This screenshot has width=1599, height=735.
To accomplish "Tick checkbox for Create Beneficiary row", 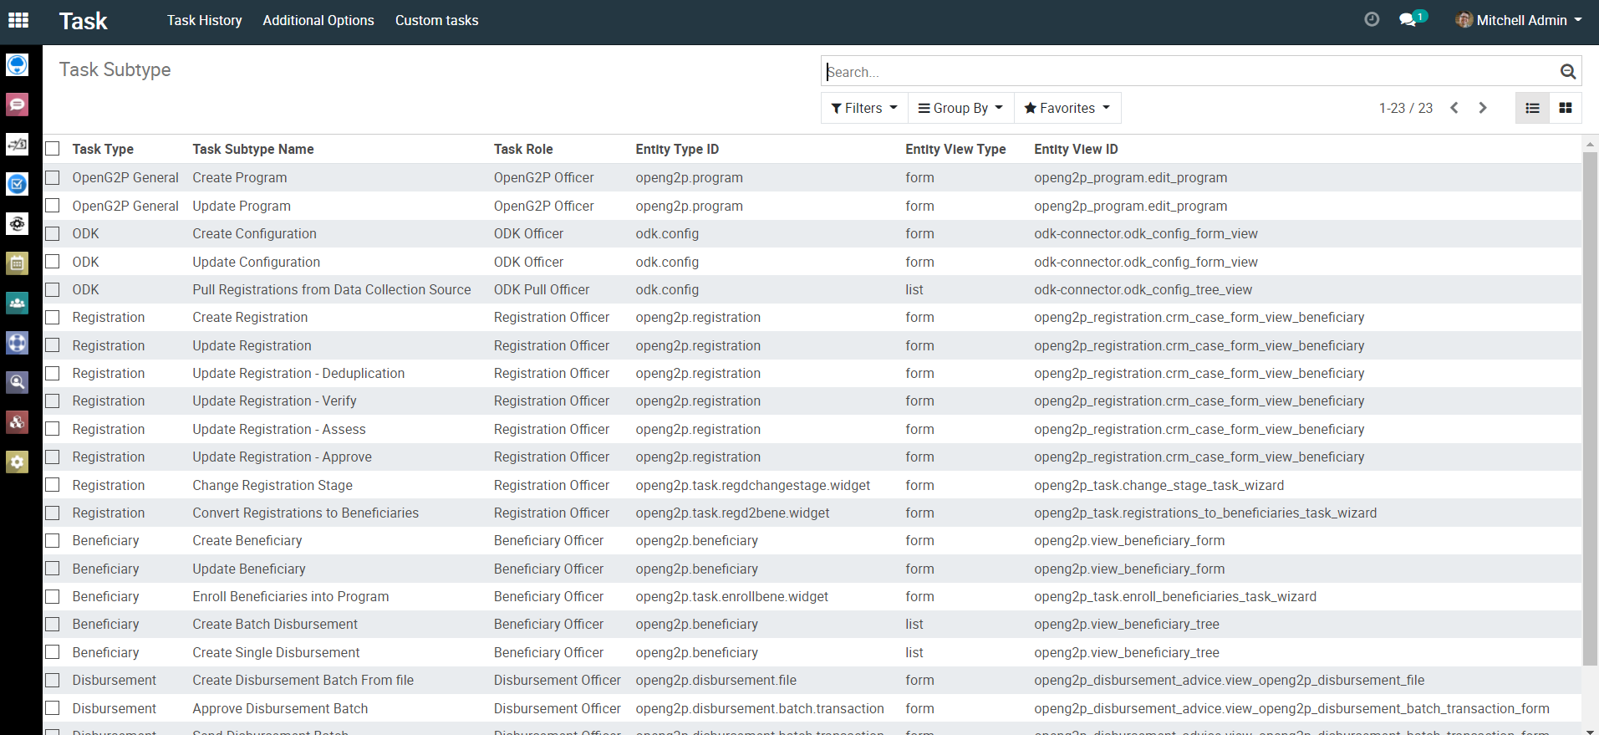I will (53, 541).
